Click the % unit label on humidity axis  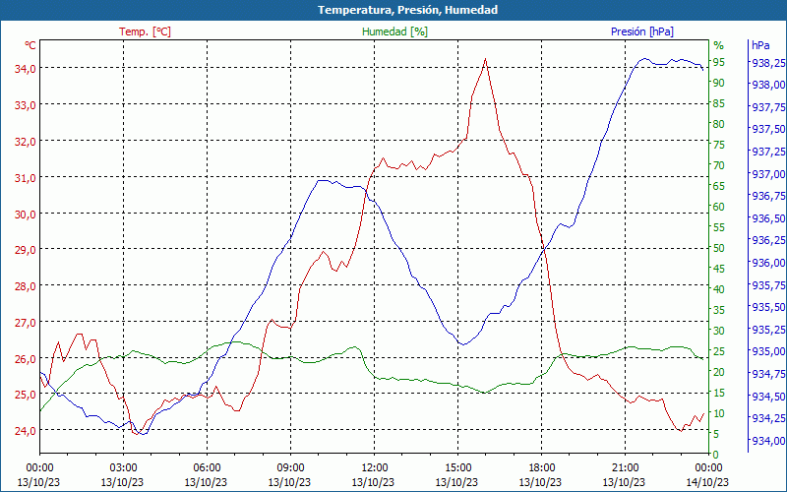[x=719, y=45]
